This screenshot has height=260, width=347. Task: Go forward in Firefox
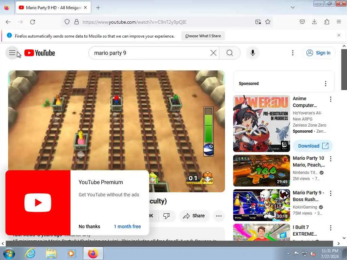tap(20, 22)
